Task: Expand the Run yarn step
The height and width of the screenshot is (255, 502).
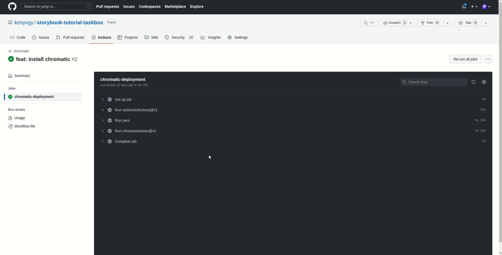Action: (x=103, y=121)
